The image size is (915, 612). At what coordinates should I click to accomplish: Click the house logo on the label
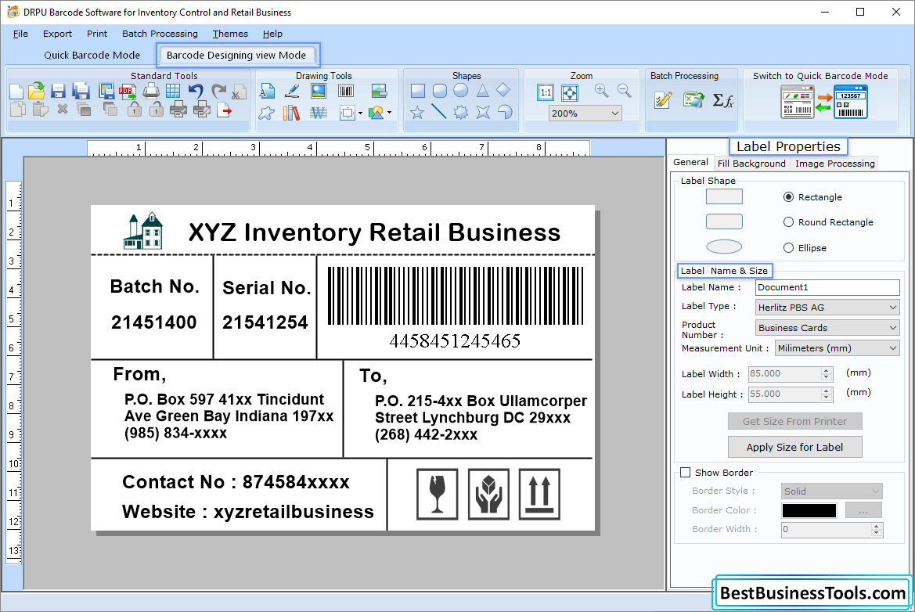143,231
